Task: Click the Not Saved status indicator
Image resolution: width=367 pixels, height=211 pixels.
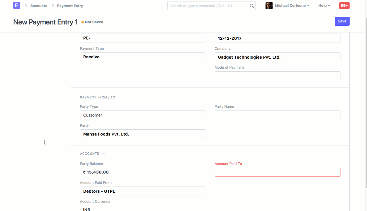Action: [x=92, y=22]
